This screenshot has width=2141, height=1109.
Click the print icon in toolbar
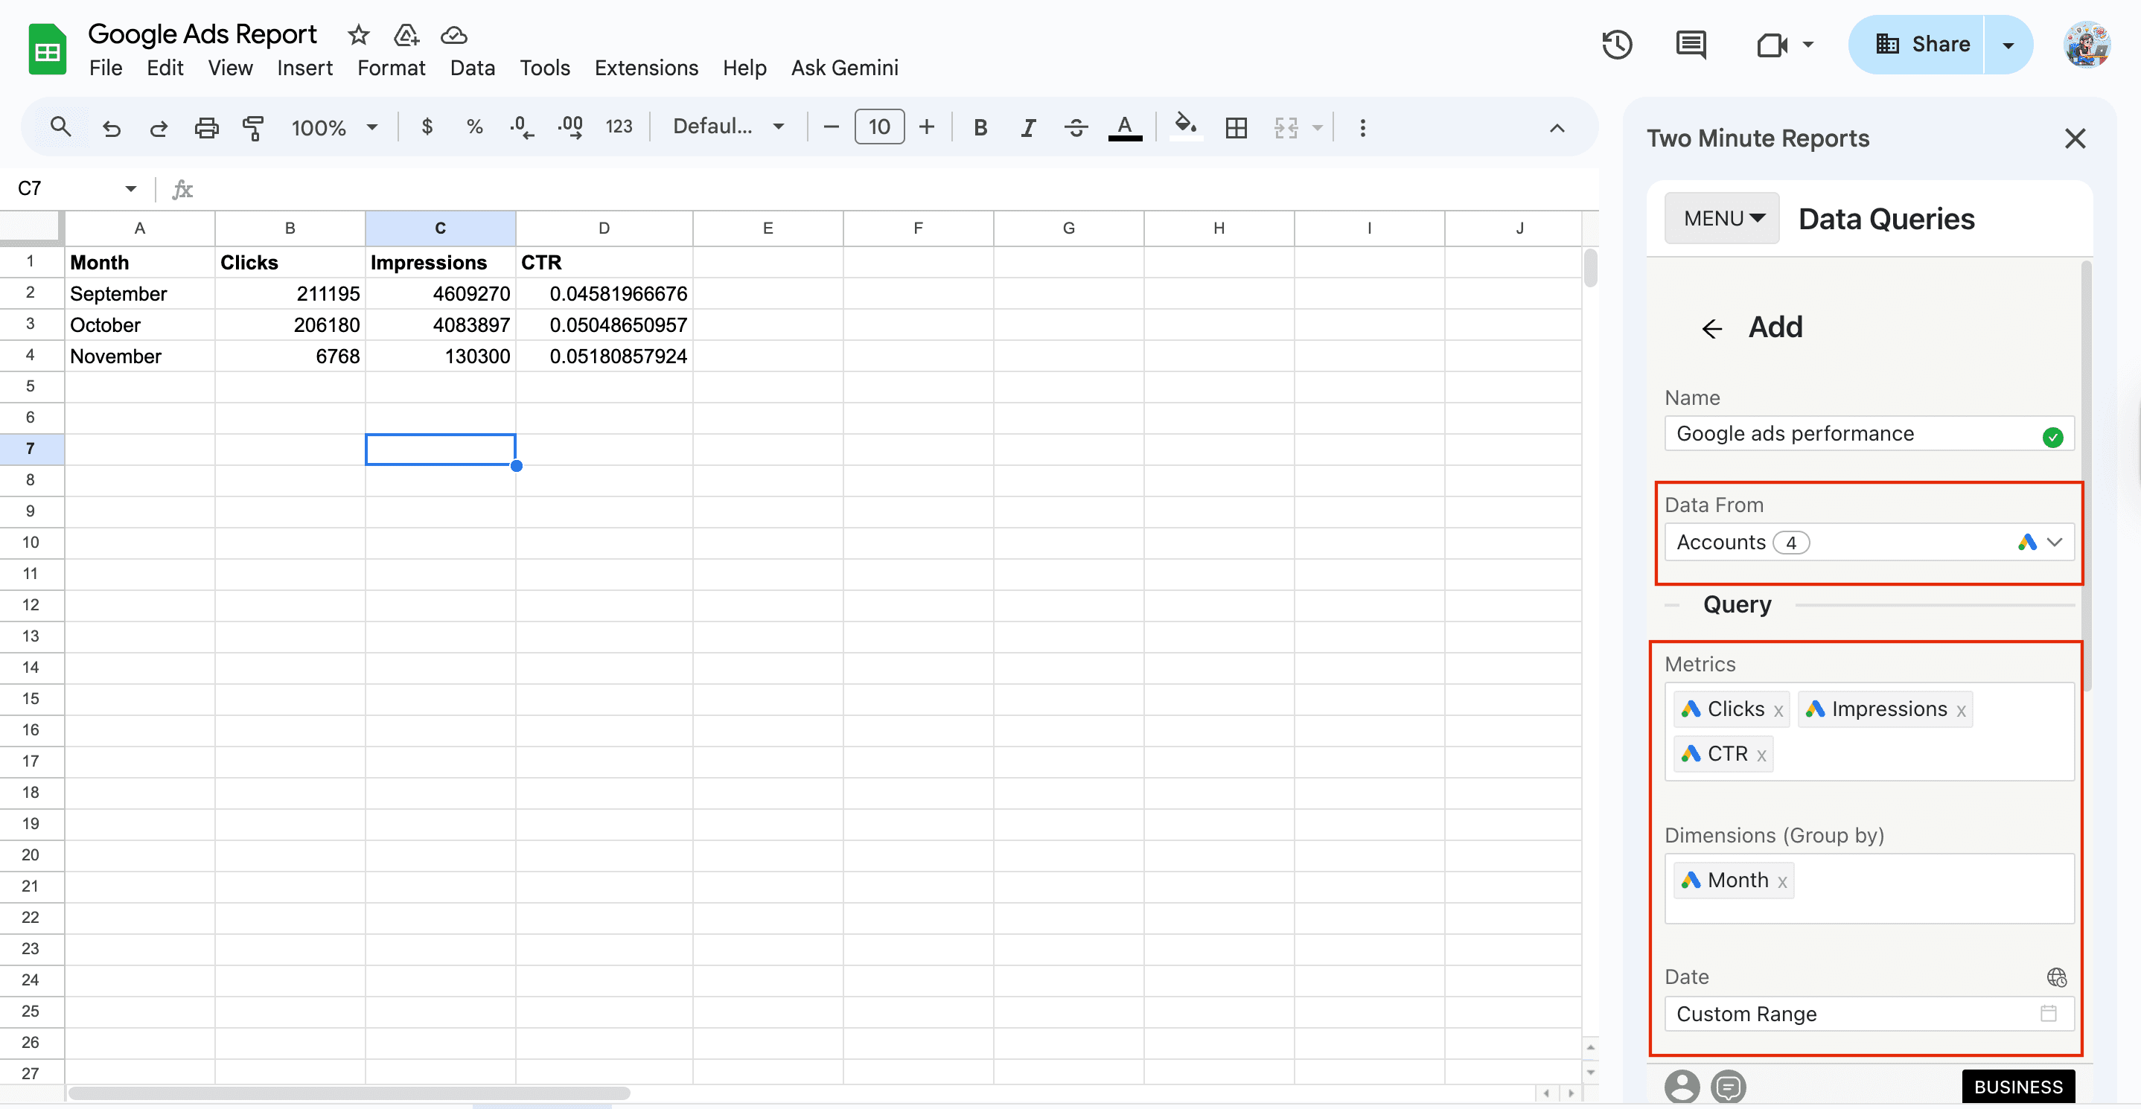[x=205, y=127]
